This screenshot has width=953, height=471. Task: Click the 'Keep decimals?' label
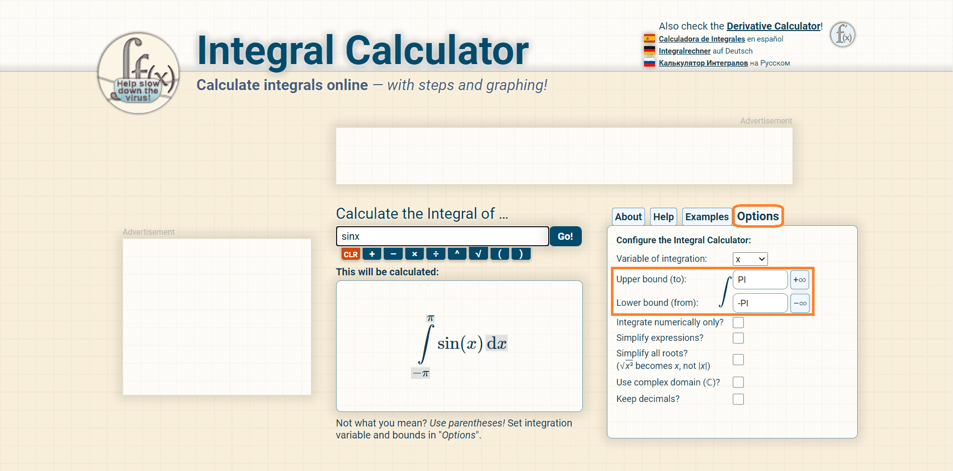(648, 399)
